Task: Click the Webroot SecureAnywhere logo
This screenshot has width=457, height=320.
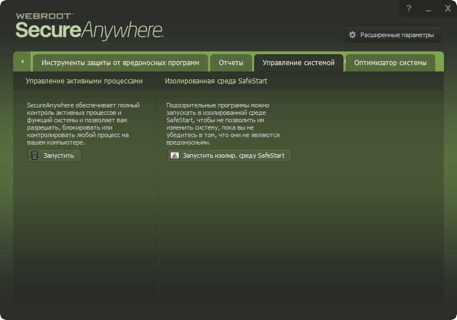Action: tap(89, 27)
